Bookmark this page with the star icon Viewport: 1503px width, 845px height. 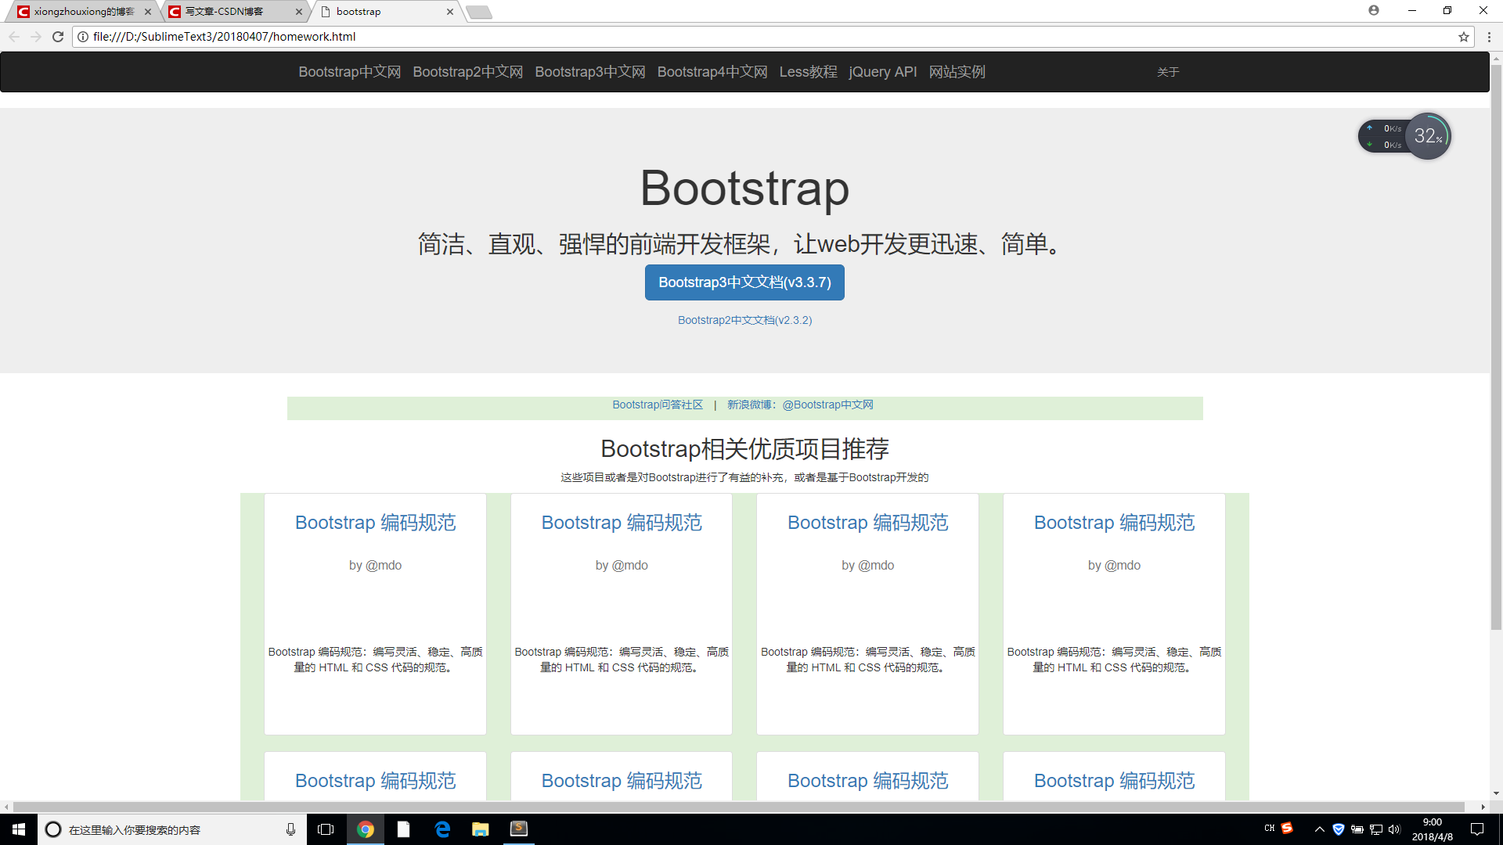(x=1463, y=37)
